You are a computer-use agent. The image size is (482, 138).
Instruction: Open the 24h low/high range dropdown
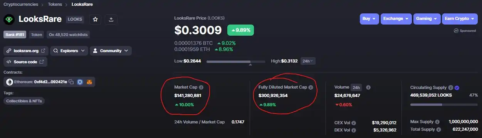308,61
